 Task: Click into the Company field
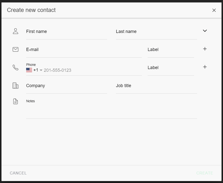(x=66, y=86)
